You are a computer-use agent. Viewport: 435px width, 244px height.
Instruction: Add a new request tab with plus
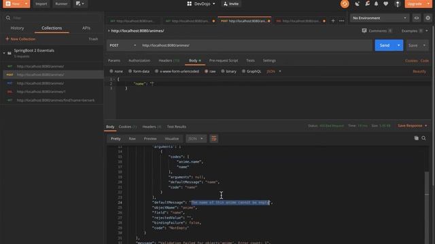point(333,21)
